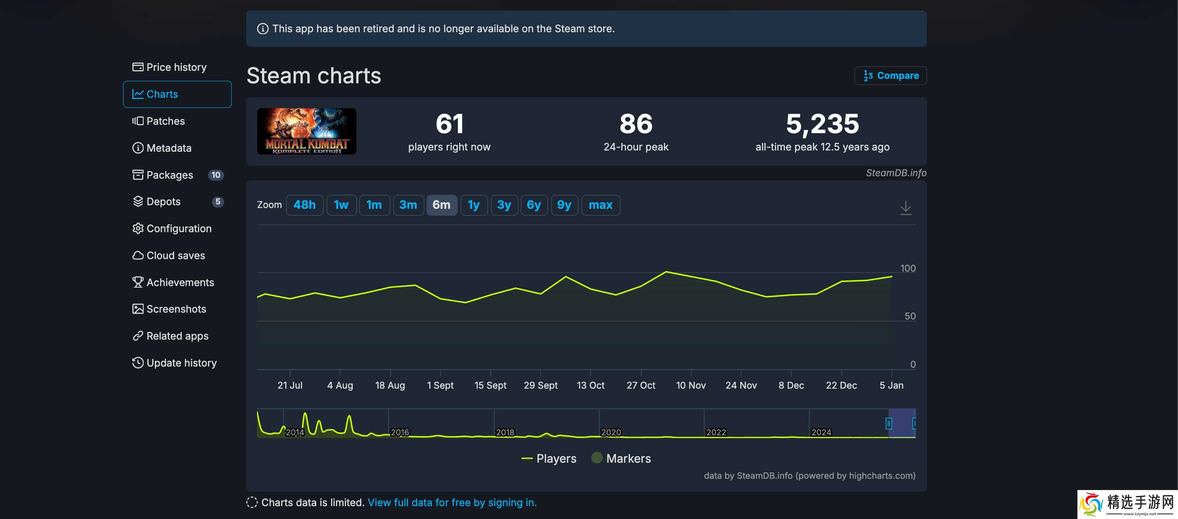Viewport: 1178px width, 519px height.
Task: Choose the 48h zoom option
Action: pos(304,205)
